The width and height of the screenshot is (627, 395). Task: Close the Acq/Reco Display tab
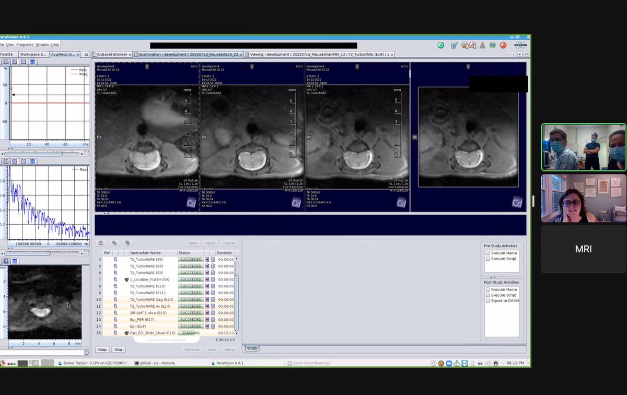click(x=79, y=54)
